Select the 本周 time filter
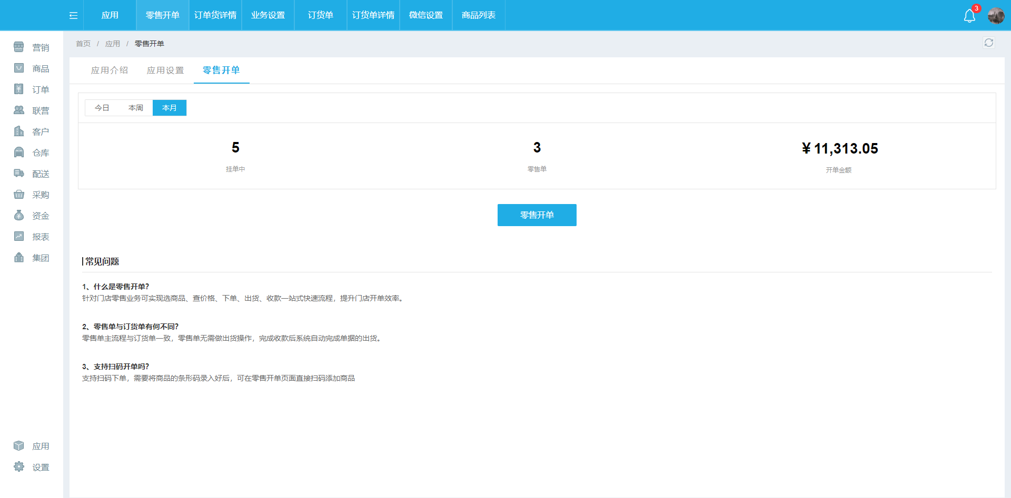Screen dimensions: 1011x498 pyautogui.click(x=135, y=108)
